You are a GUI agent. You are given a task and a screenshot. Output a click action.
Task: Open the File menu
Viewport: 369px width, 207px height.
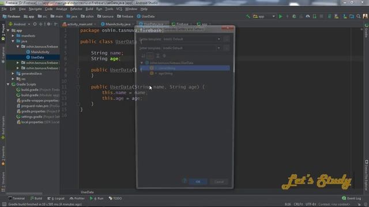pyautogui.click(x=4, y=9)
